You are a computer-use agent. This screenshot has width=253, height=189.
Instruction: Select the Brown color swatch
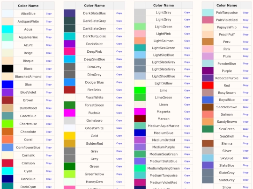7,100
